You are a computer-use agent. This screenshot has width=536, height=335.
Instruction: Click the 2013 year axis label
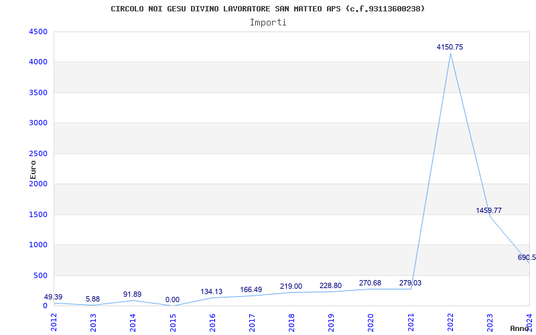tap(93, 322)
